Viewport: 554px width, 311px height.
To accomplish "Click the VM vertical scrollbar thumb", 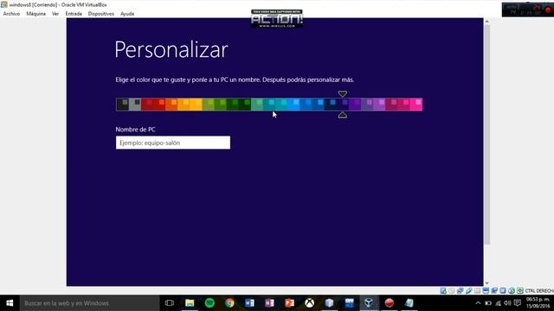I will [486, 135].
